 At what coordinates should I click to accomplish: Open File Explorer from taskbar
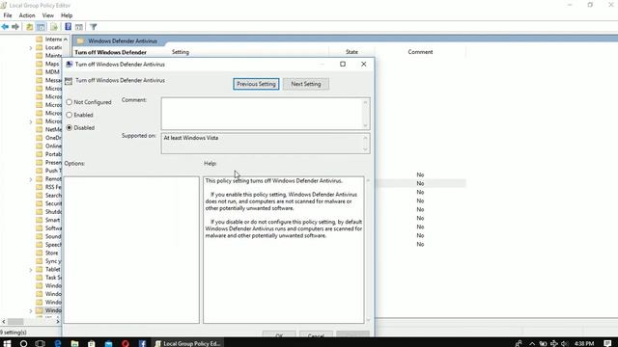(74, 343)
